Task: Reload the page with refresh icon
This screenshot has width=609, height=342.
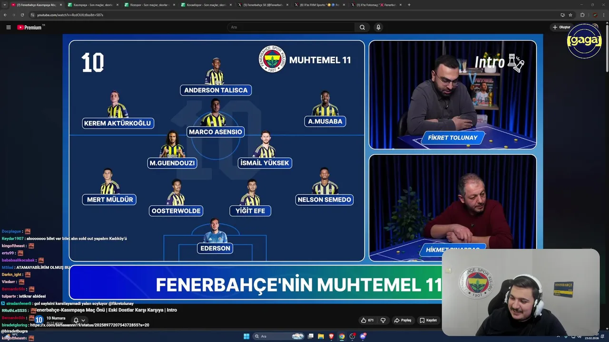Action: (x=22, y=15)
